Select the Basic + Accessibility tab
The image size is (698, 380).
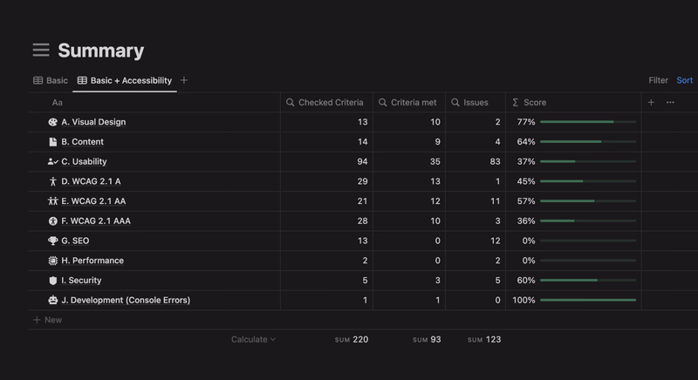point(125,81)
